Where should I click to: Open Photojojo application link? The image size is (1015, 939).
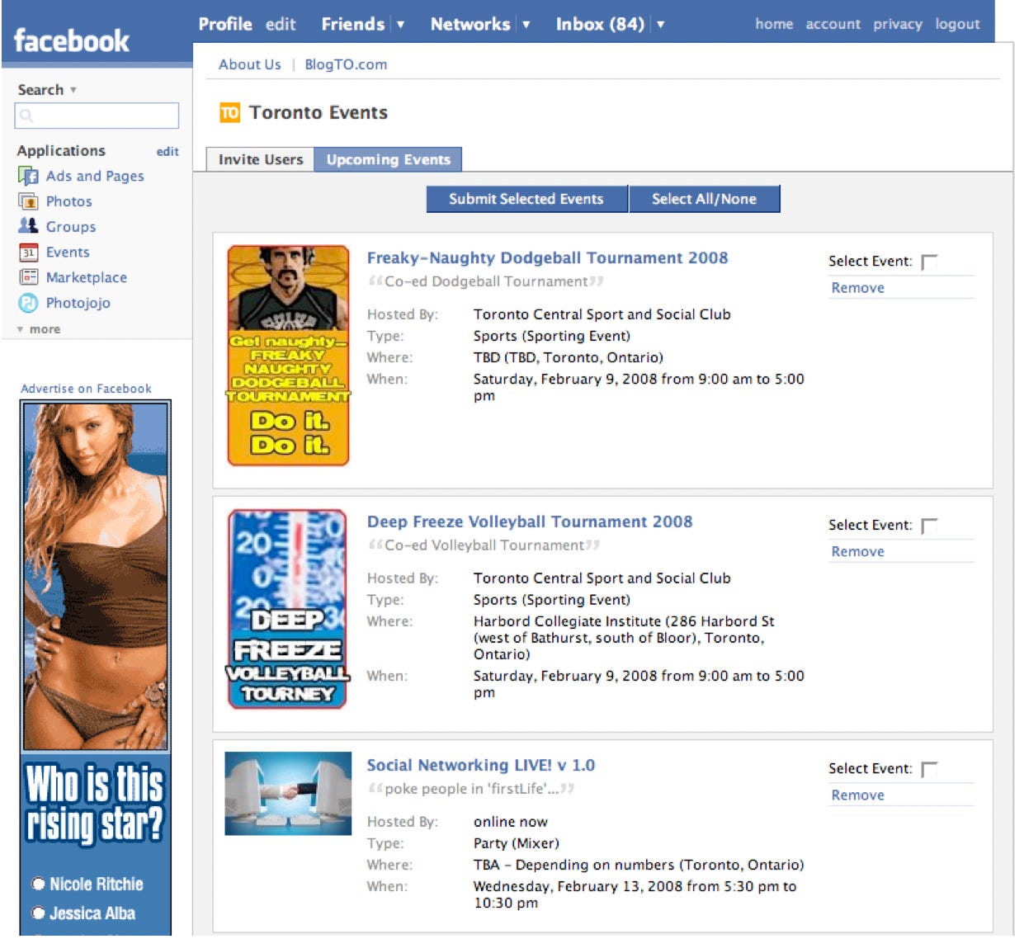(x=78, y=303)
